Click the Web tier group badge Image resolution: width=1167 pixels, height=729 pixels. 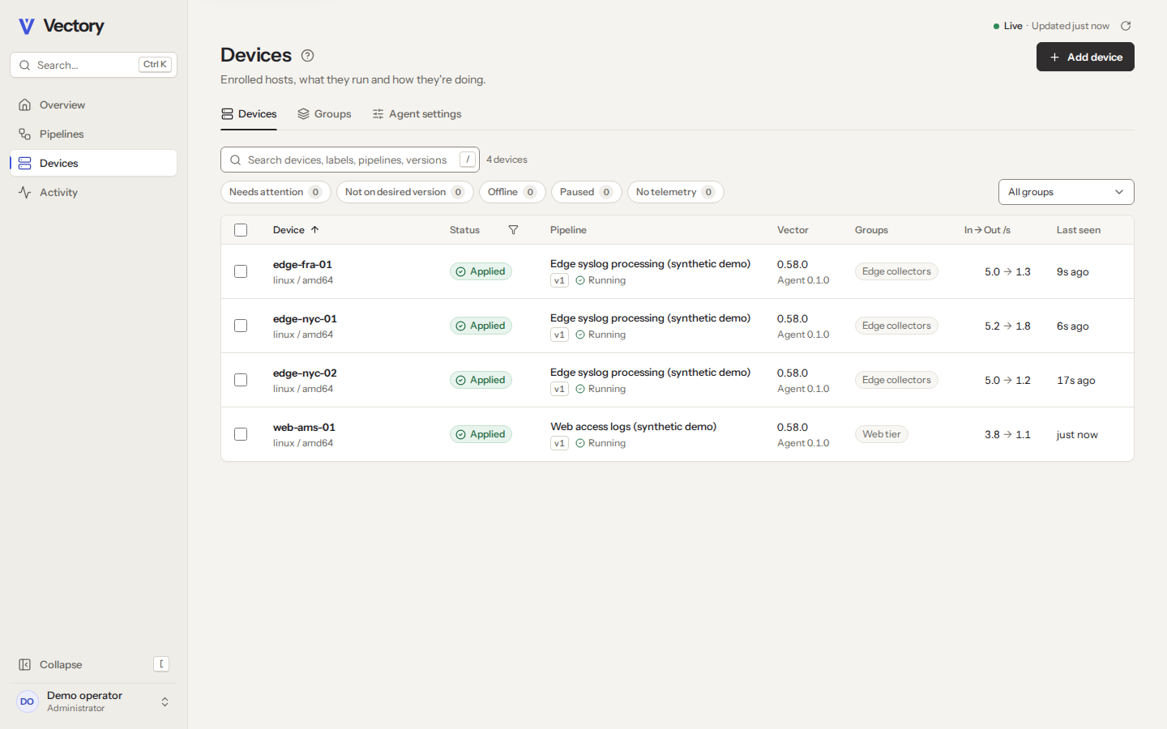[882, 434]
